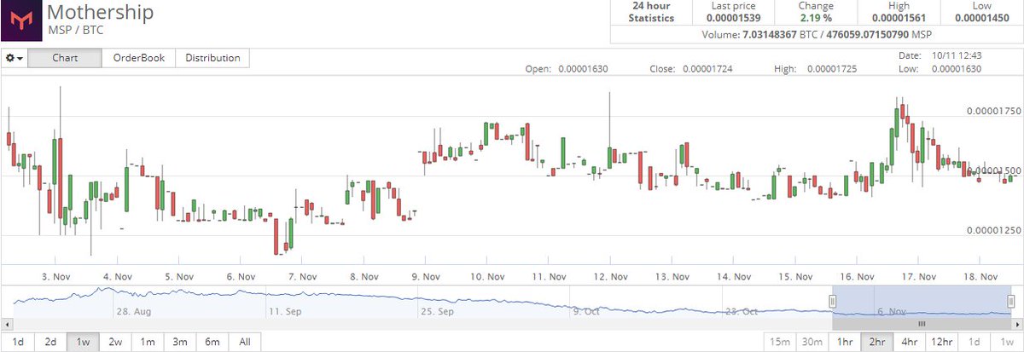This screenshot has height=352, width=1024.
Task: Select the All range button
Action: pos(245,342)
